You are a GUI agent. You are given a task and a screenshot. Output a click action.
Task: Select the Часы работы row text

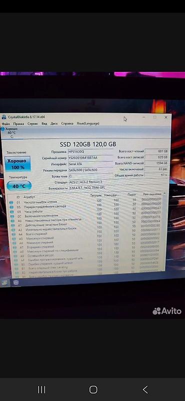point(33,211)
